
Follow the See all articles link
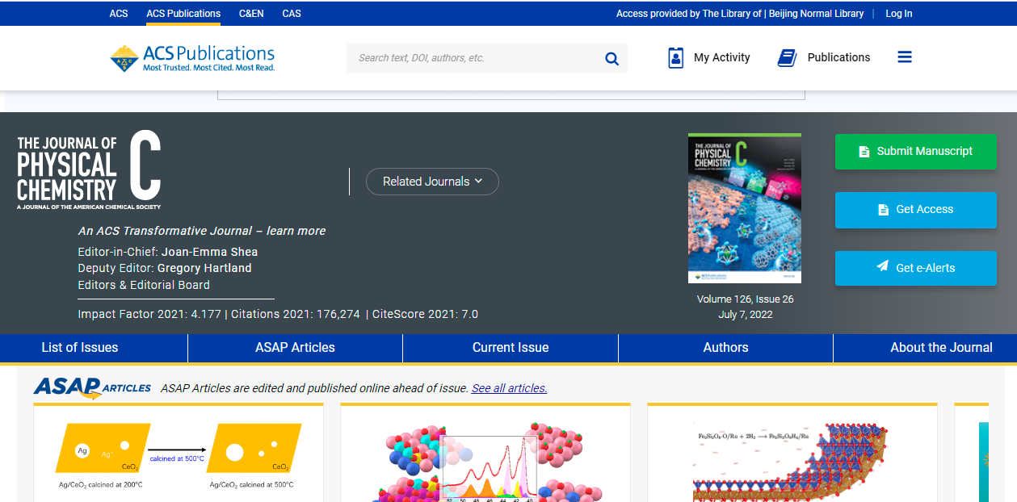pos(509,388)
